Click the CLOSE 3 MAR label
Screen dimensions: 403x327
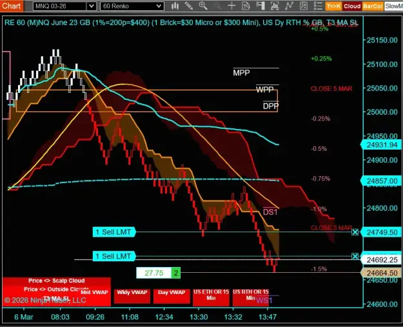331,228
